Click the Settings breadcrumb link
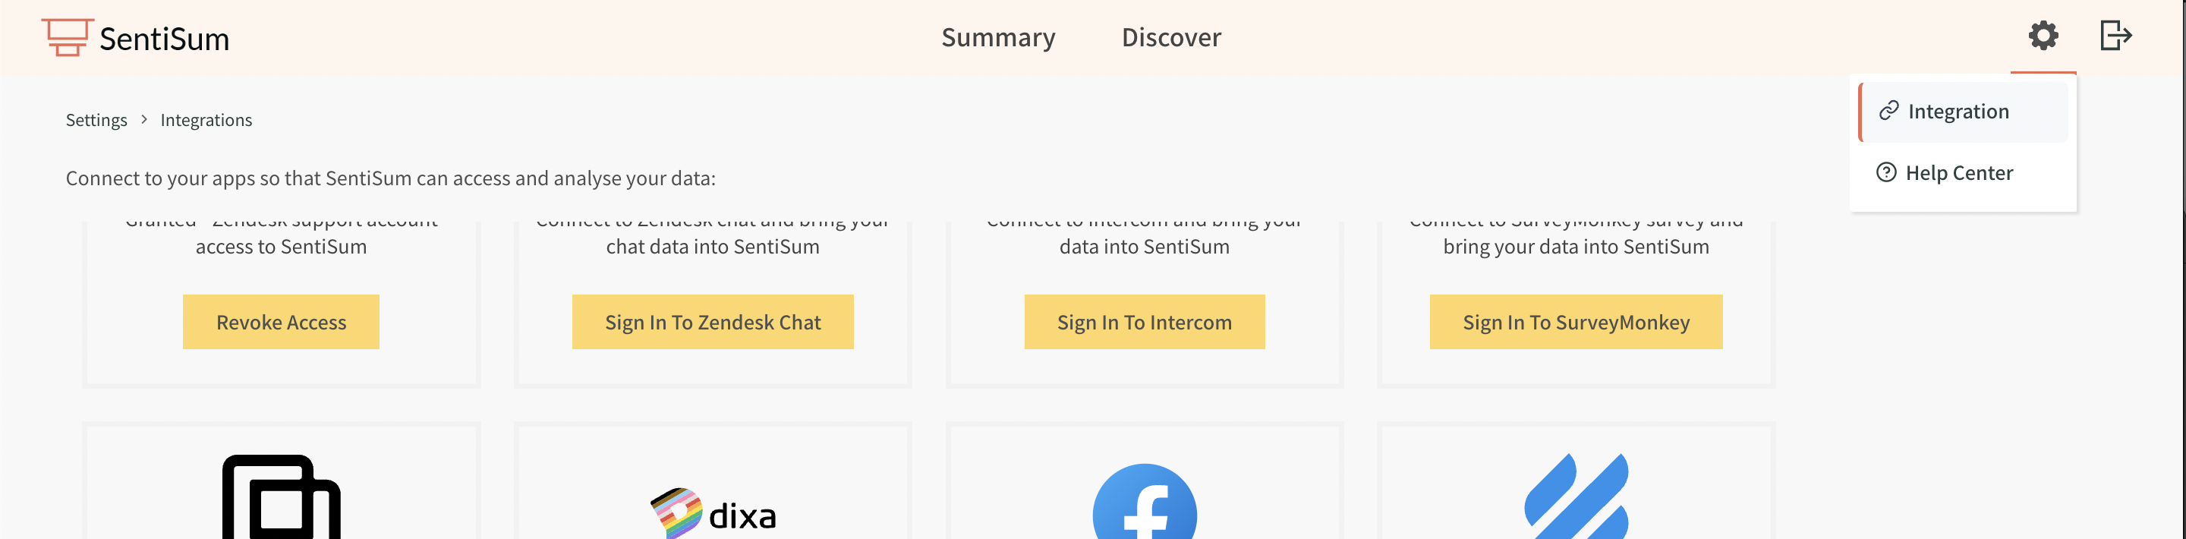2186x539 pixels. click(x=96, y=120)
